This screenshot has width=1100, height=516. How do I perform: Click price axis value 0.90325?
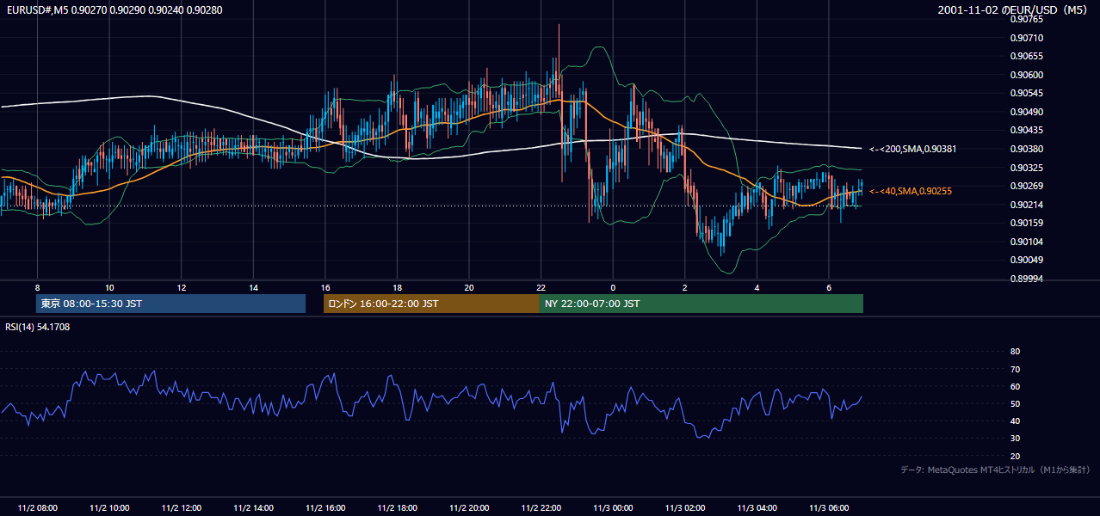click(1027, 167)
